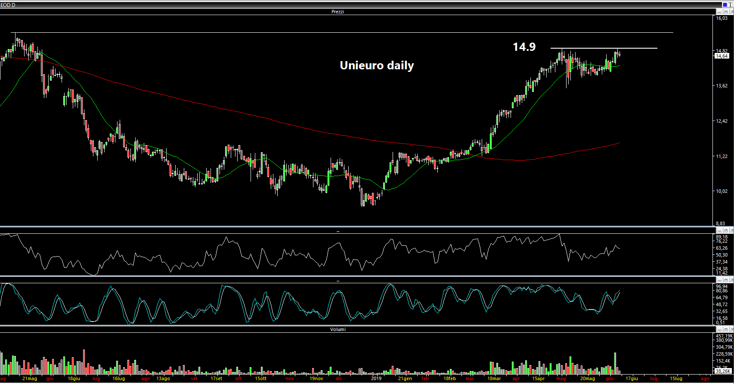Viewport: 734px width, 384px height.
Task: Click the 15apr date label
Action: point(539,379)
